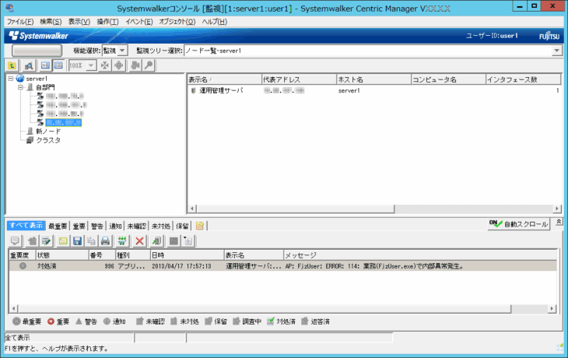Click the printer icon
The image size is (568, 358).
pyautogui.click(x=105, y=241)
